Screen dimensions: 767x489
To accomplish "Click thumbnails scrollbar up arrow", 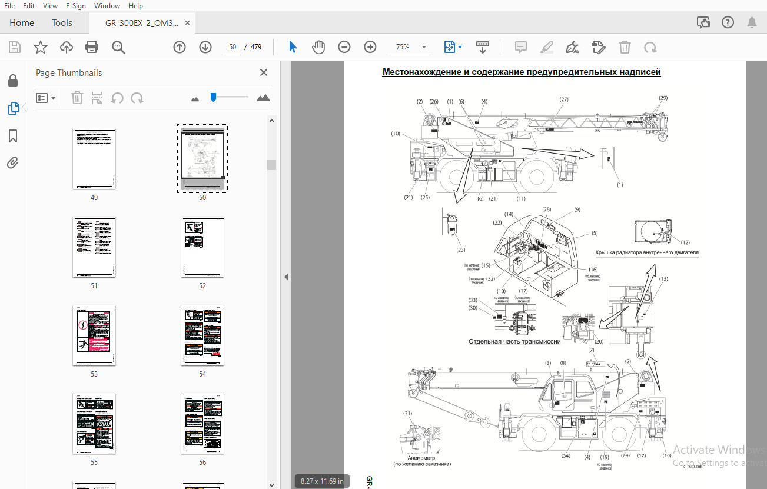I will point(271,121).
